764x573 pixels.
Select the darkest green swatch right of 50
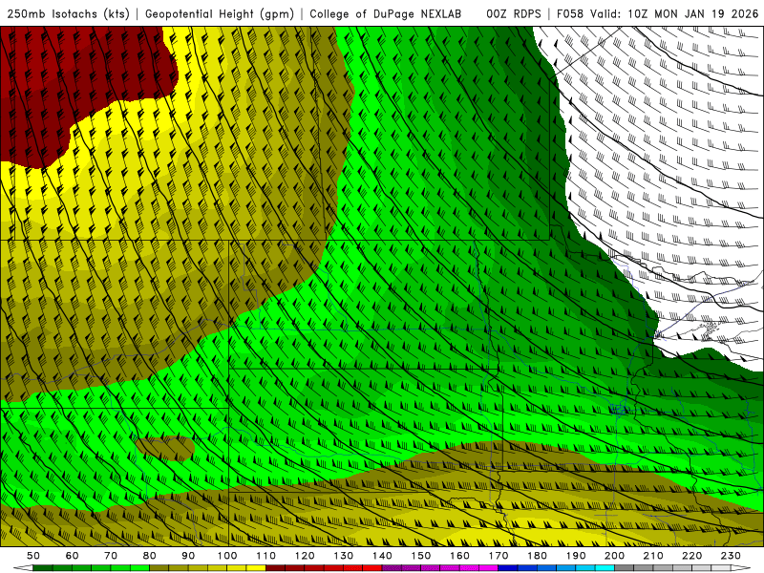click(43, 568)
